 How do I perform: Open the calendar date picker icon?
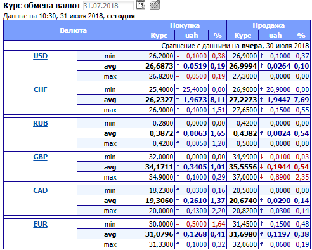click(x=141, y=4)
